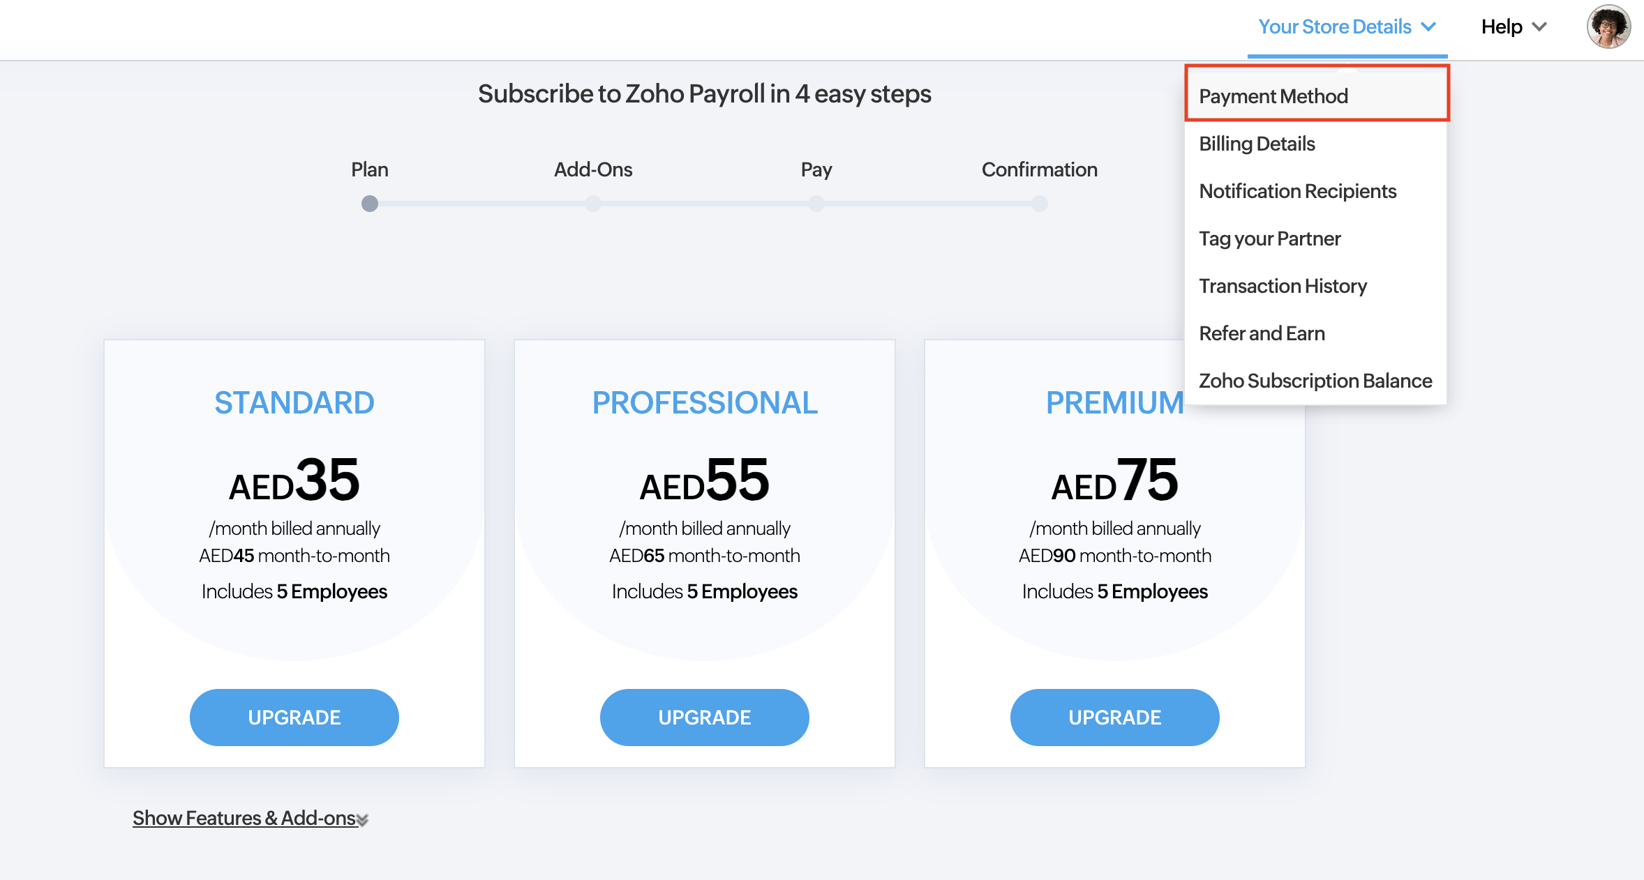
Task: Open Refer and Earn
Action: point(1262,333)
